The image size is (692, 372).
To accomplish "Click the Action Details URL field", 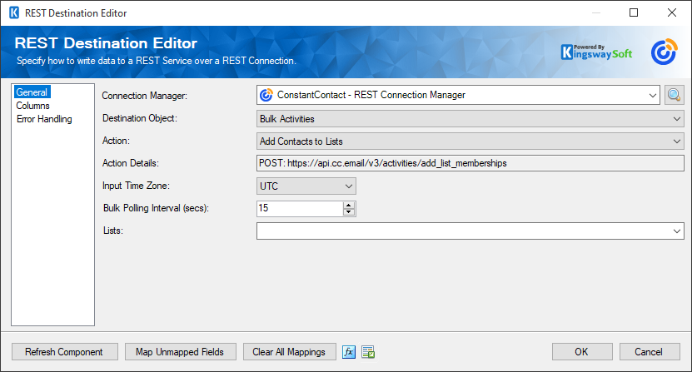I will (470, 163).
